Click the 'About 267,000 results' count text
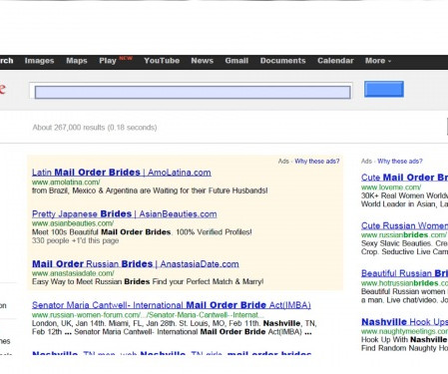This screenshot has height=374, width=448. coord(95,128)
